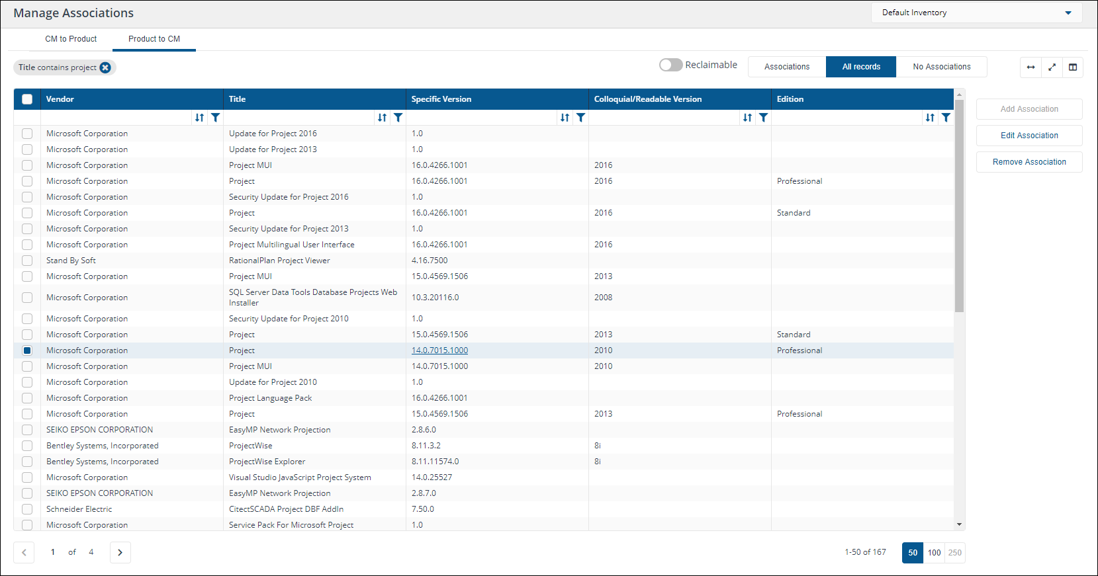Switch to the CM to Product tab

tap(71, 39)
